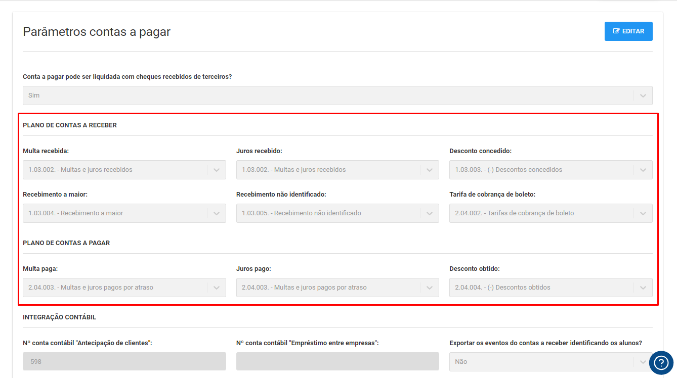This screenshot has width=677, height=378.
Task: Click the Multa recebida label
Action: (x=46, y=151)
